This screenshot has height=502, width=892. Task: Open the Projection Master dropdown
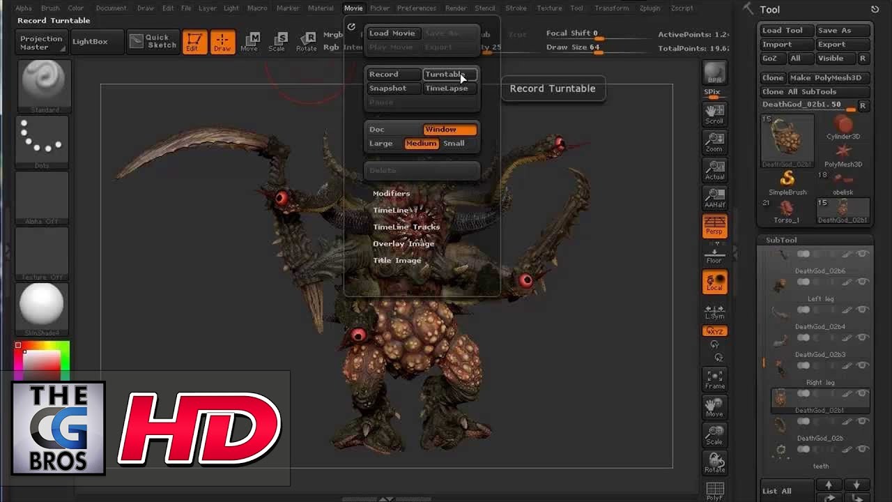click(41, 43)
